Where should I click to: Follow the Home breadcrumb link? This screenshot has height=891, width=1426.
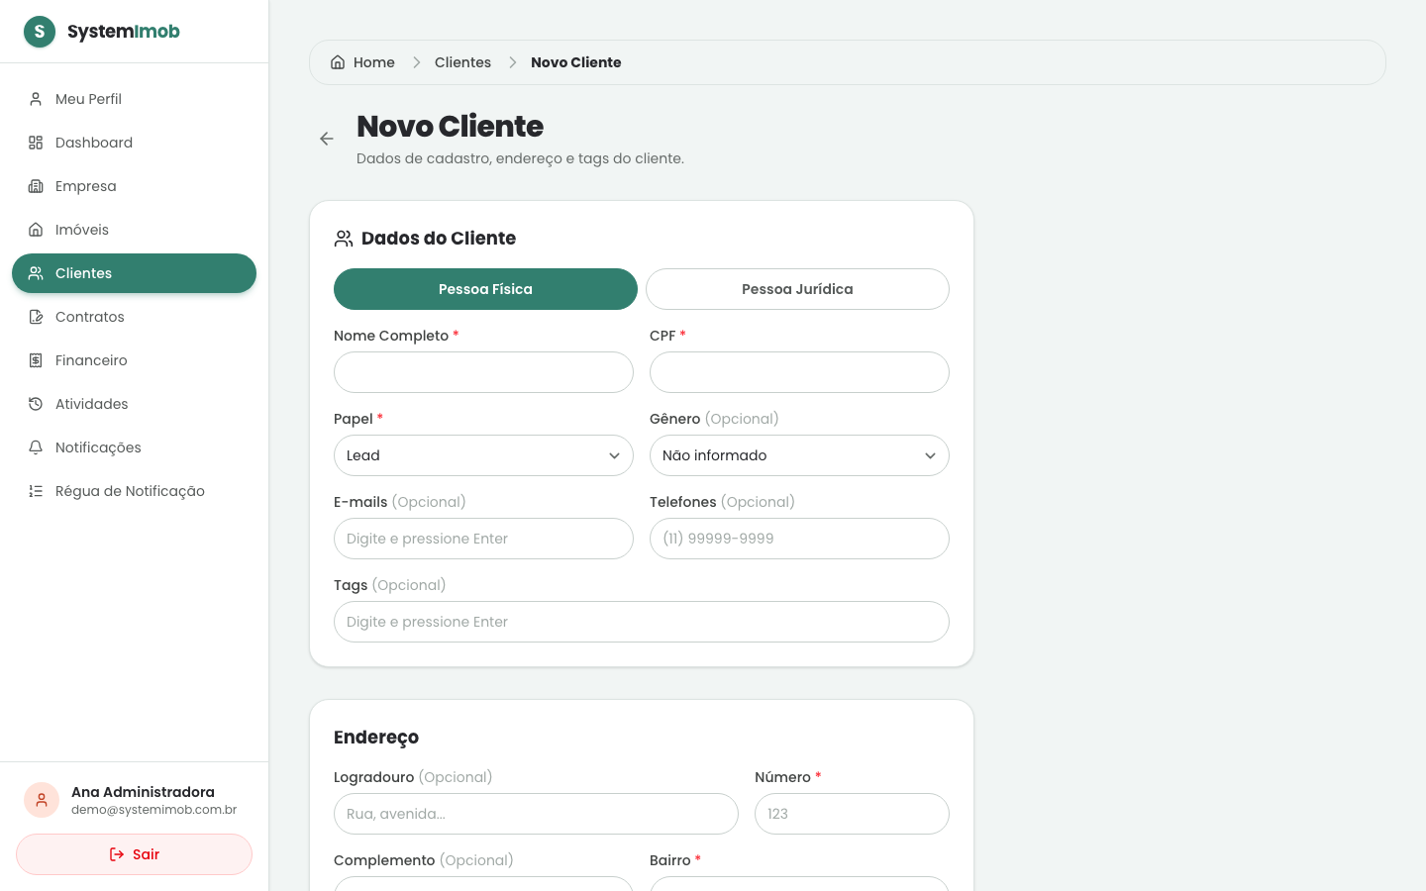362,62
